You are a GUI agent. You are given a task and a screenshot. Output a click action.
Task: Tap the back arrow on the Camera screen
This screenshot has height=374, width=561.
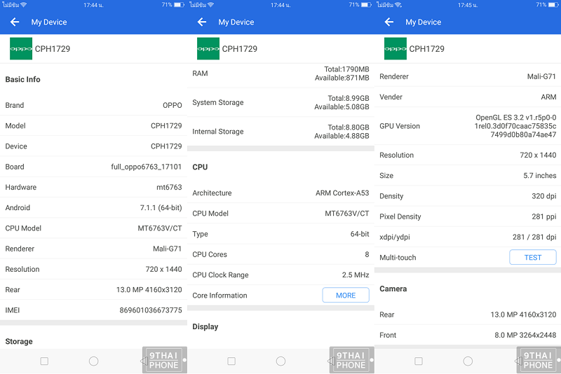[x=389, y=22]
